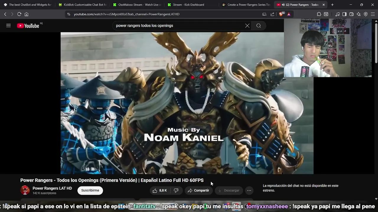
Task: Open Brave Rewards triangle icon
Action: point(289,14)
